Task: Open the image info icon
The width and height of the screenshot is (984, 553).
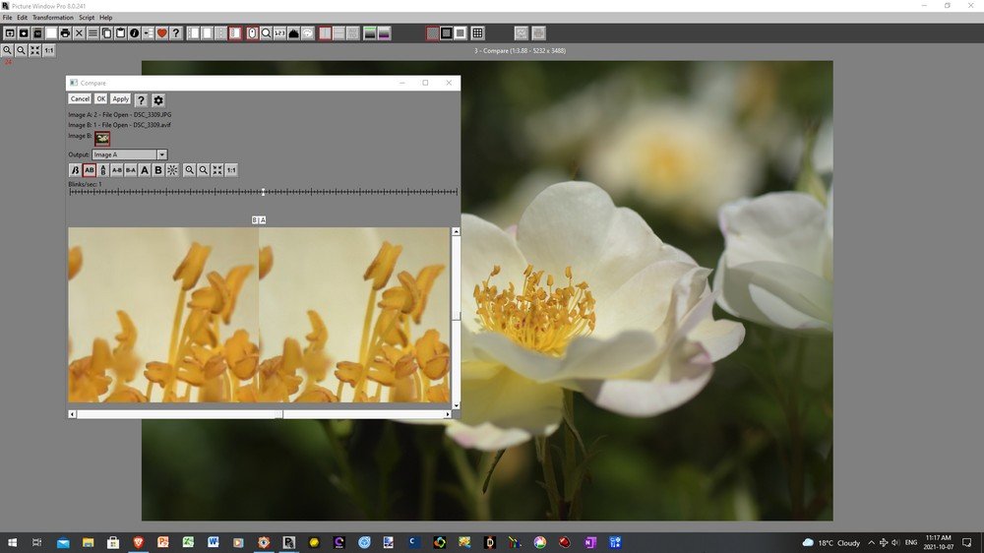Action: 134,33
